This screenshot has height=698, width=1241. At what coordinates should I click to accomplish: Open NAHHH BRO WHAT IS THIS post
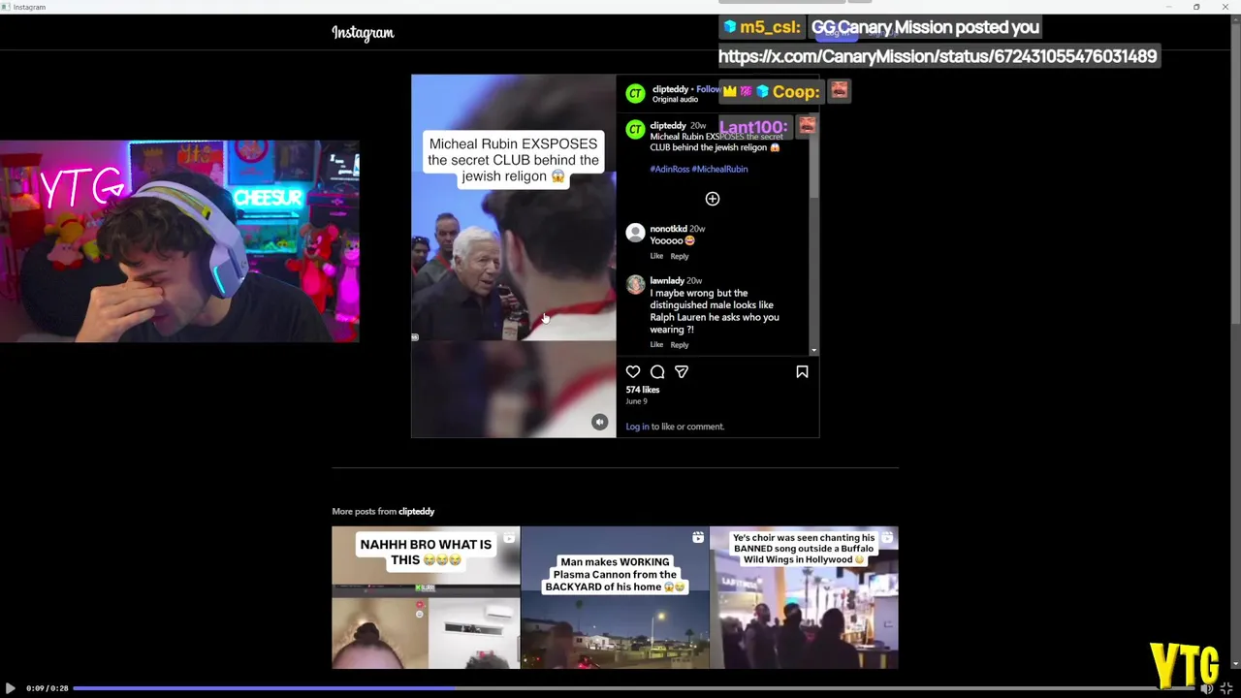pos(426,597)
